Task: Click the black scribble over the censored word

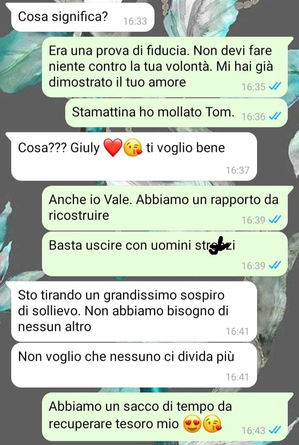Action: [x=219, y=246]
